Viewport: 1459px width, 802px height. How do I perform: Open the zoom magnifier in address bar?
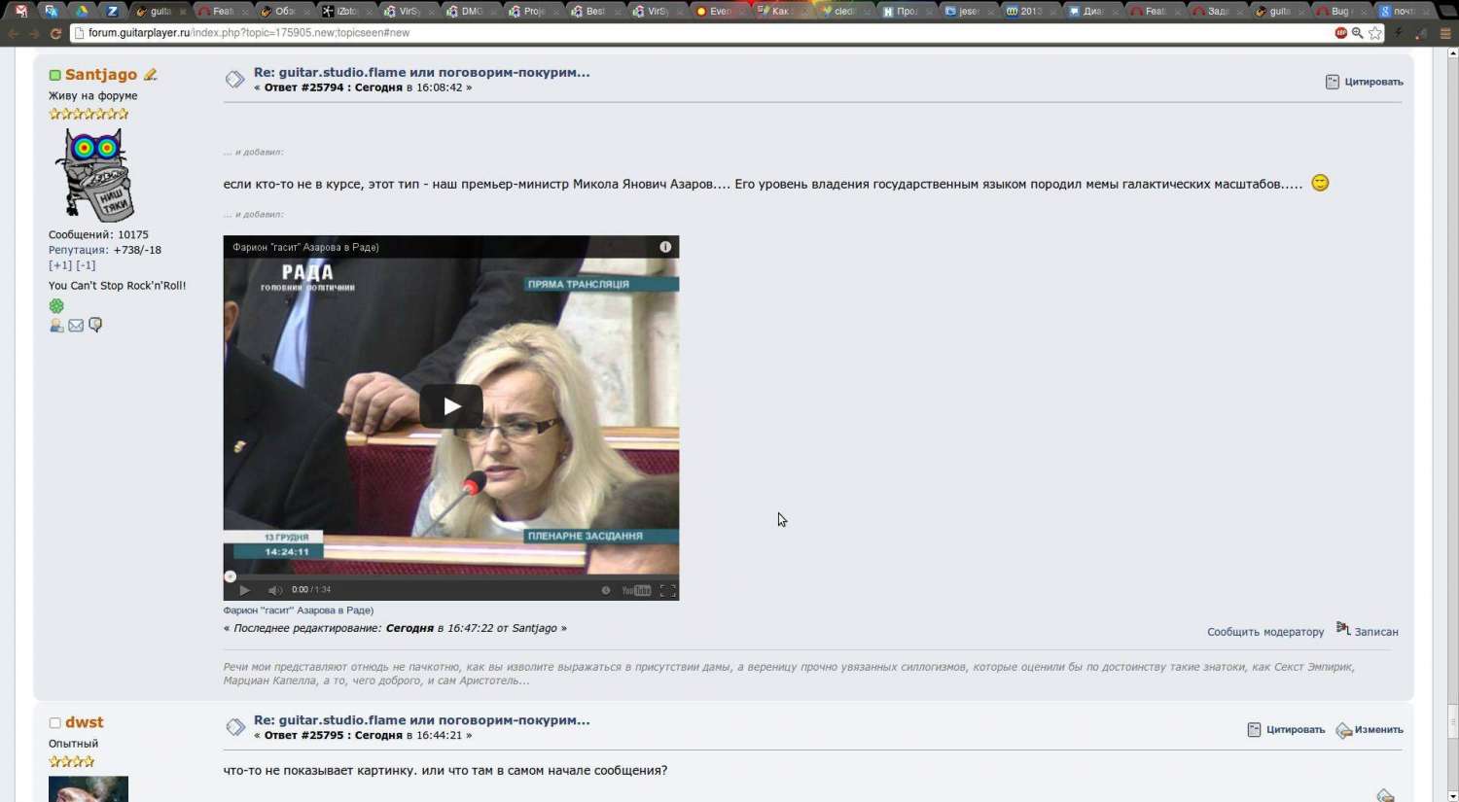[x=1358, y=33]
